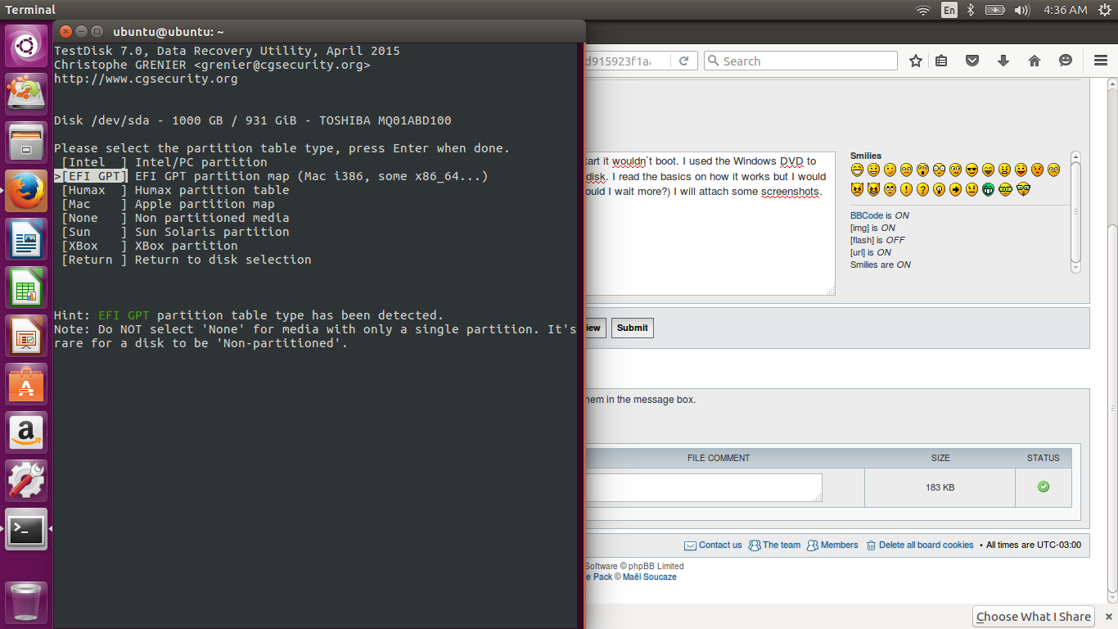1118x629 pixels.
Task: Select None non partitioned media
Action: click(x=175, y=218)
